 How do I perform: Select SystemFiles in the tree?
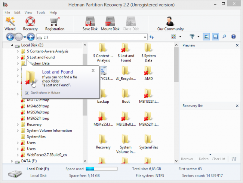(x=36, y=136)
